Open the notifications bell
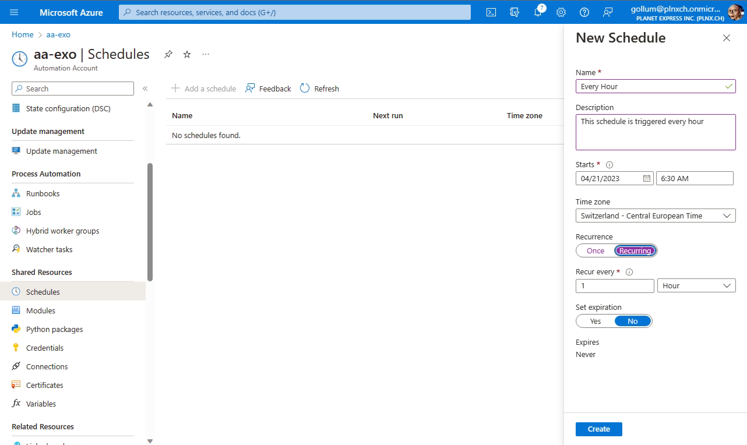The image size is (747, 445). 538,12
